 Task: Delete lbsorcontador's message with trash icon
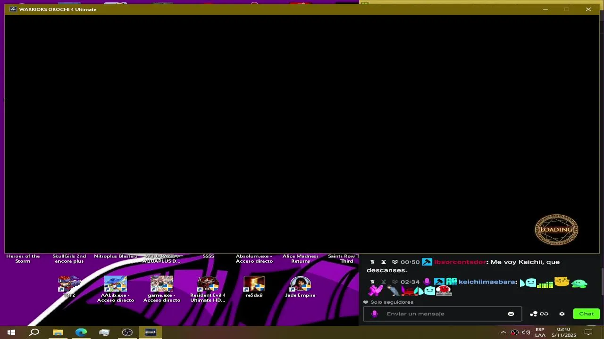click(372, 262)
